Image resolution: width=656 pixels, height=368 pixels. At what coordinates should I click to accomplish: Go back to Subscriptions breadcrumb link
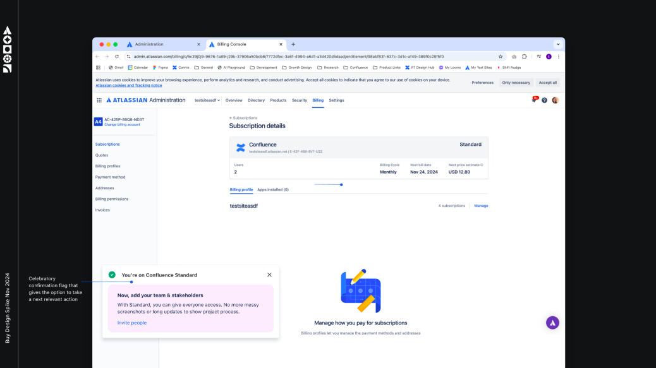(243, 118)
